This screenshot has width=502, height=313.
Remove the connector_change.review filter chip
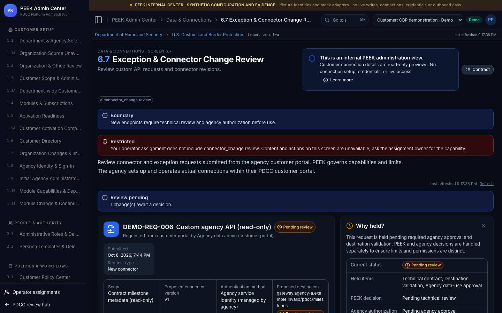101,100
